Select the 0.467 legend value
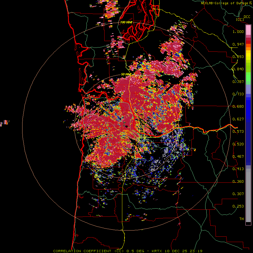The image size is (253, 253). 238,157
